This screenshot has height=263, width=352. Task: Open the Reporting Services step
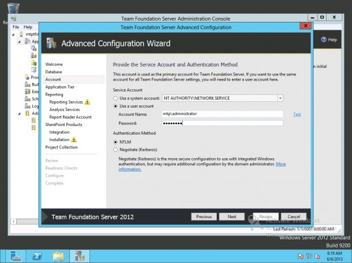pyautogui.click(x=66, y=102)
